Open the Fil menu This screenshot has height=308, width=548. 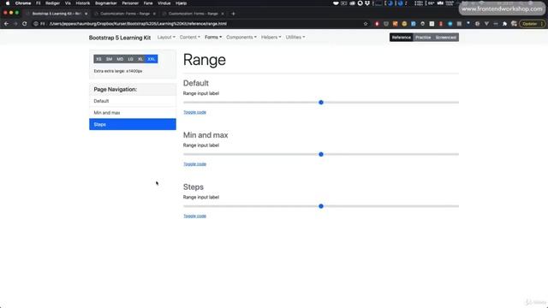[x=39, y=3]
